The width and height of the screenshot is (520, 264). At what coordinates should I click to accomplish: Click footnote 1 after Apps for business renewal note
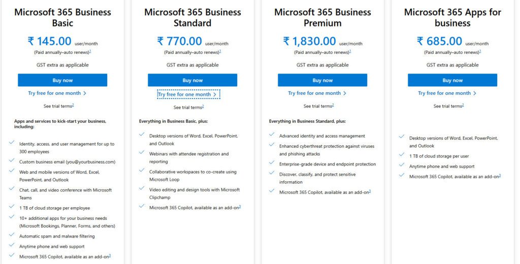pyautogui.click(x=480, y=51)
